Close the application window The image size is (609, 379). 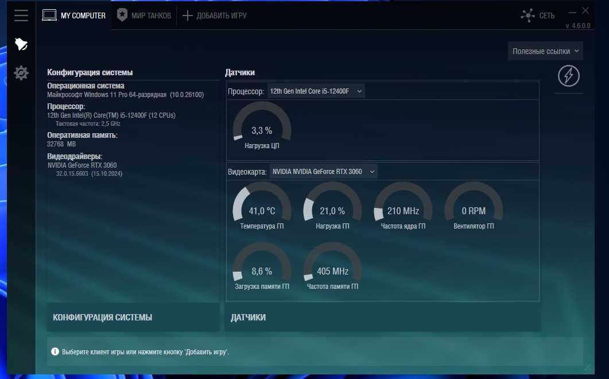click(585, 10)
